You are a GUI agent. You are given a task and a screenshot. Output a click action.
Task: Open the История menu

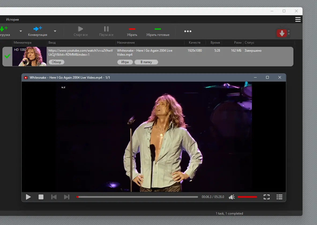pyautogui.click(x=13, y=20)
